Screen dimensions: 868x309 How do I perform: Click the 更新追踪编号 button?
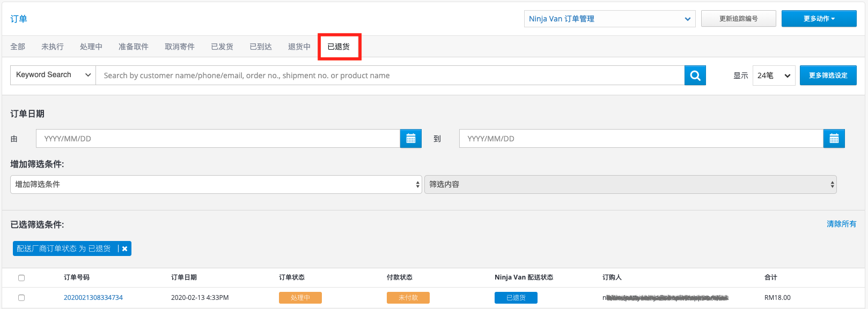click(x=739, y=19)
